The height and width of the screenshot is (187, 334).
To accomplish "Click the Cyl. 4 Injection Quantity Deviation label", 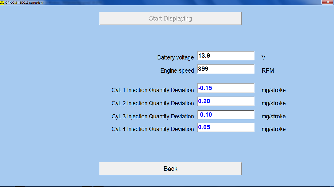I will 153,129.
